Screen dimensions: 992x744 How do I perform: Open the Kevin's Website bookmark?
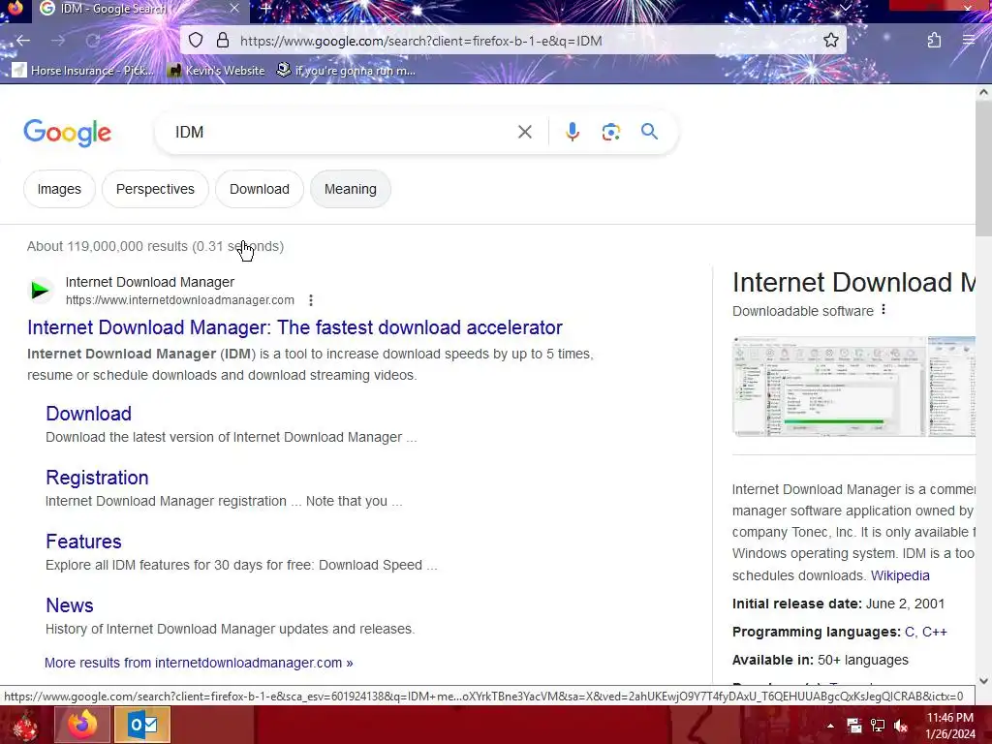(x=216, y=70)
